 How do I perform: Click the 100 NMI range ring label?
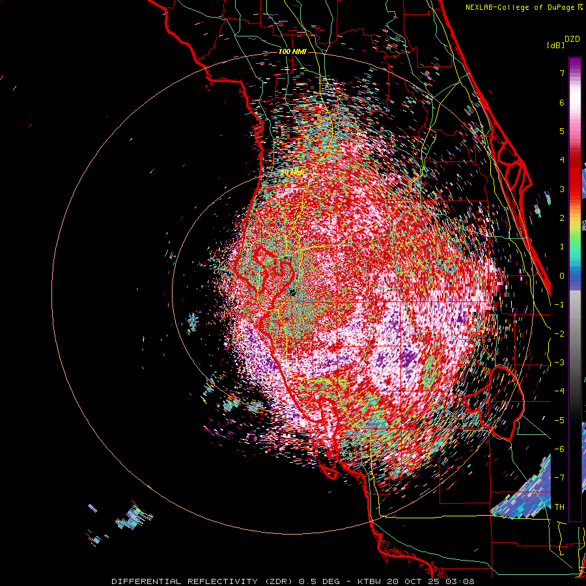pos(292,51)
